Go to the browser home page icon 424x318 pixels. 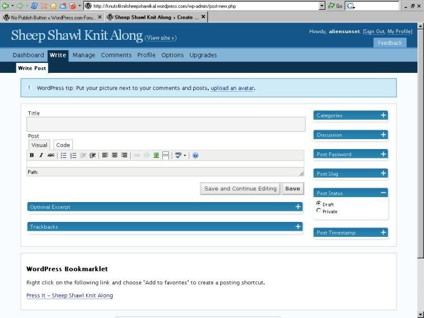tap(53, 6)
